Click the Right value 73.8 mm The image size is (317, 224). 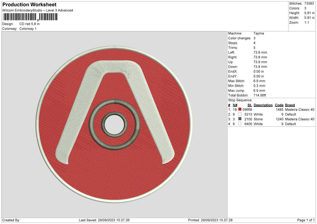[260, 57]
